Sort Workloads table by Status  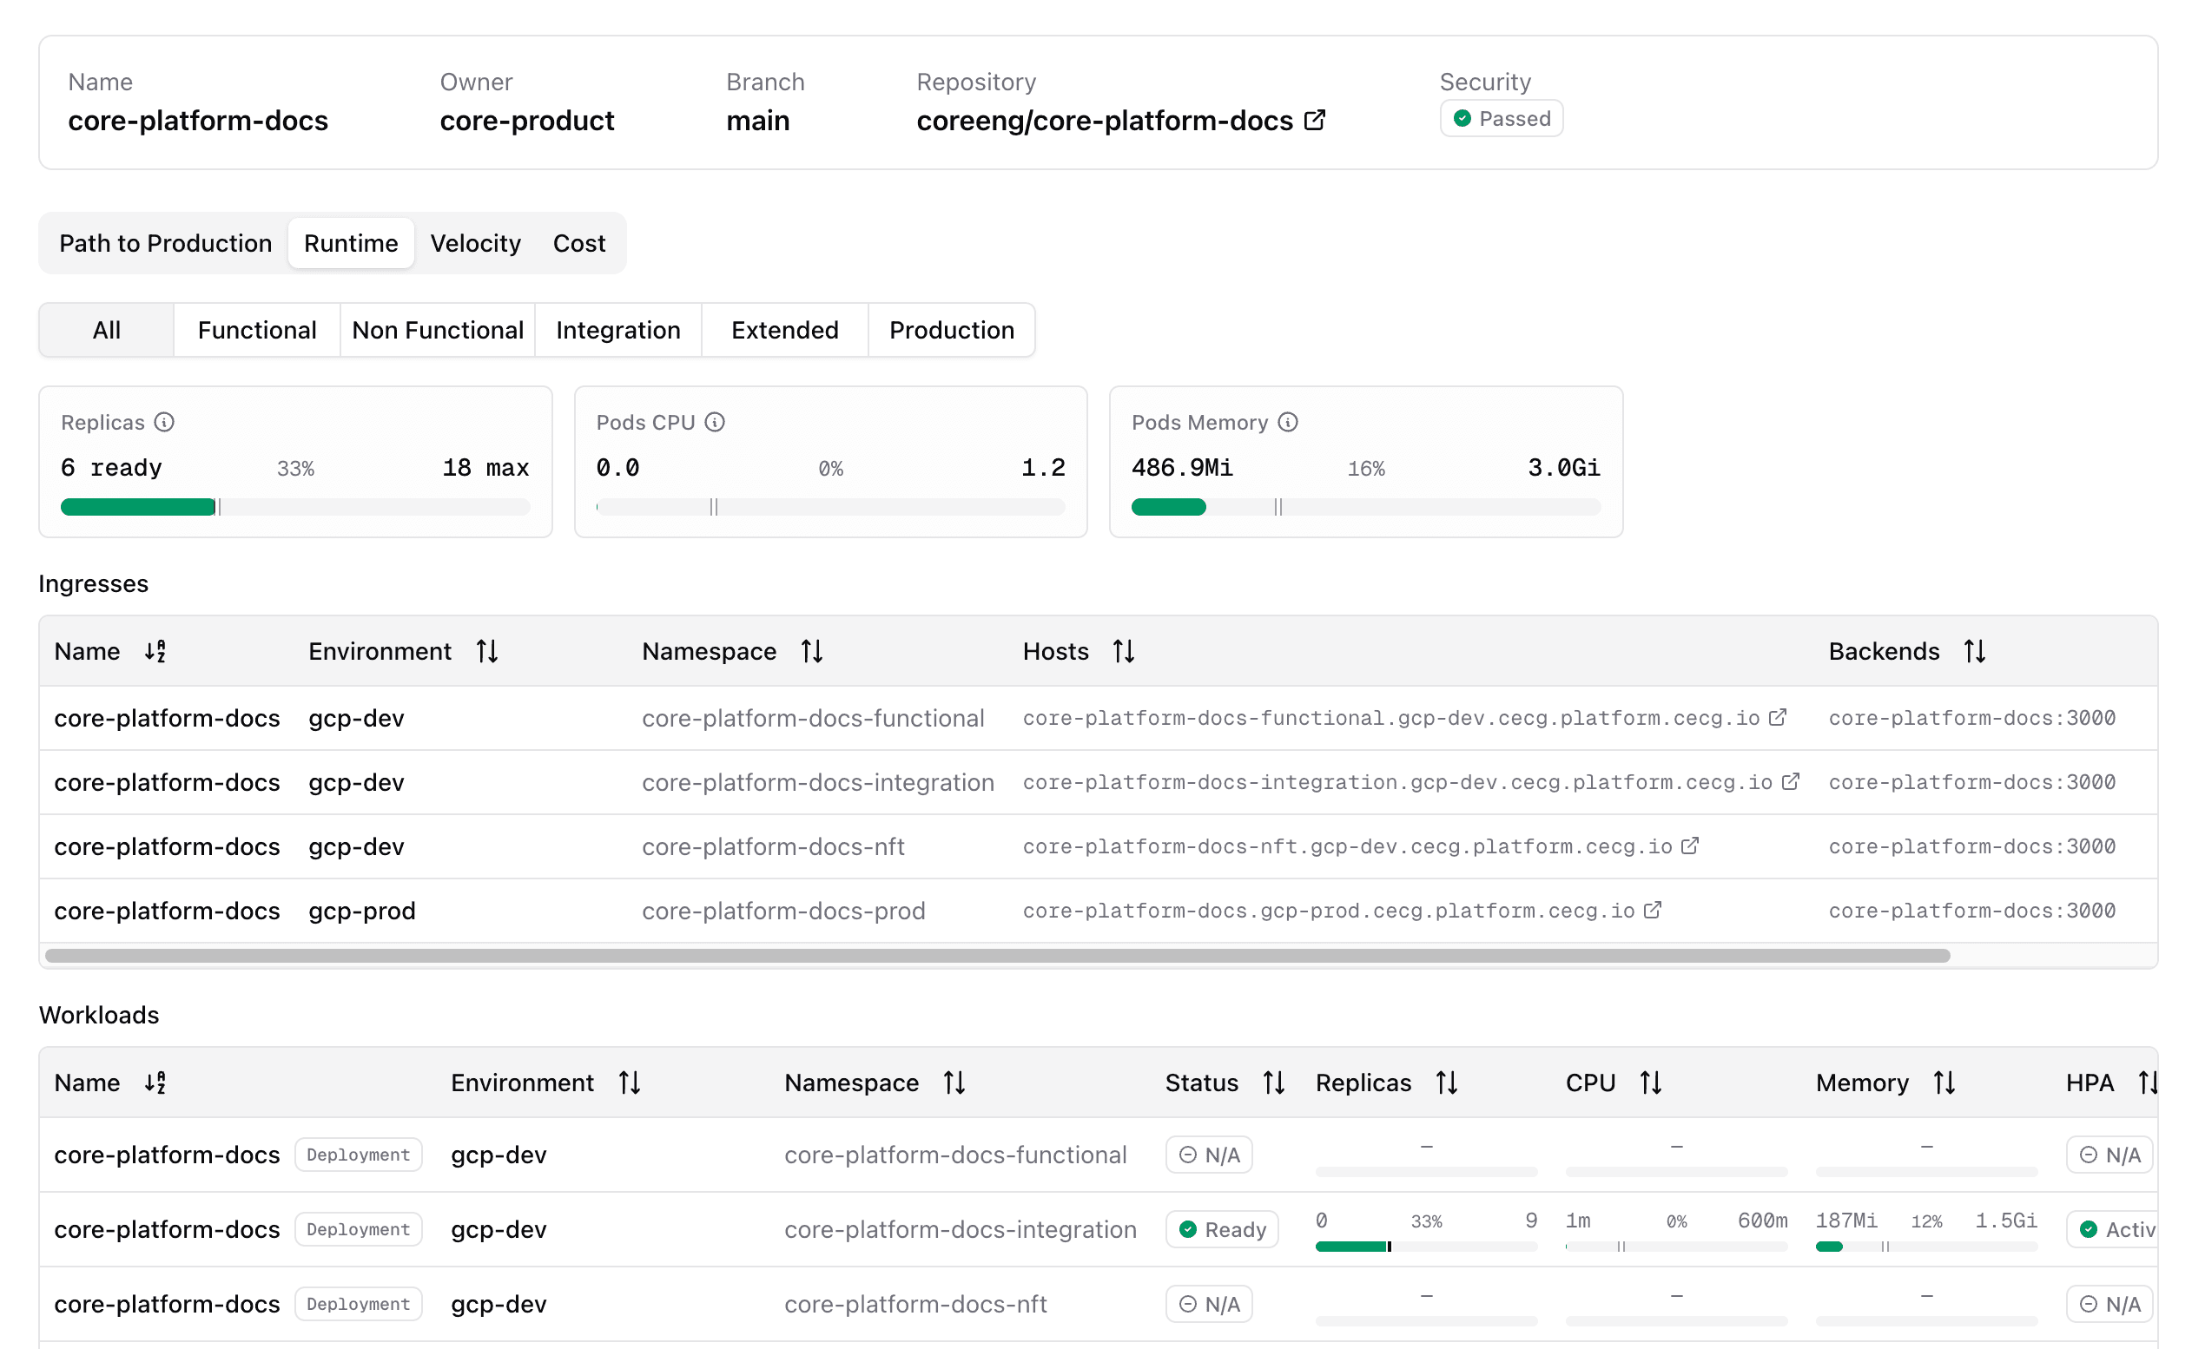[1274, 1082]
